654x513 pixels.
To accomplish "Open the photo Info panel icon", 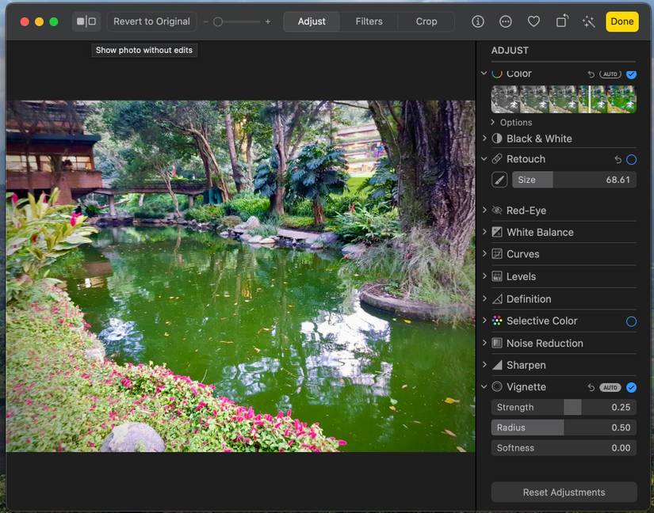I will (477, 21).
